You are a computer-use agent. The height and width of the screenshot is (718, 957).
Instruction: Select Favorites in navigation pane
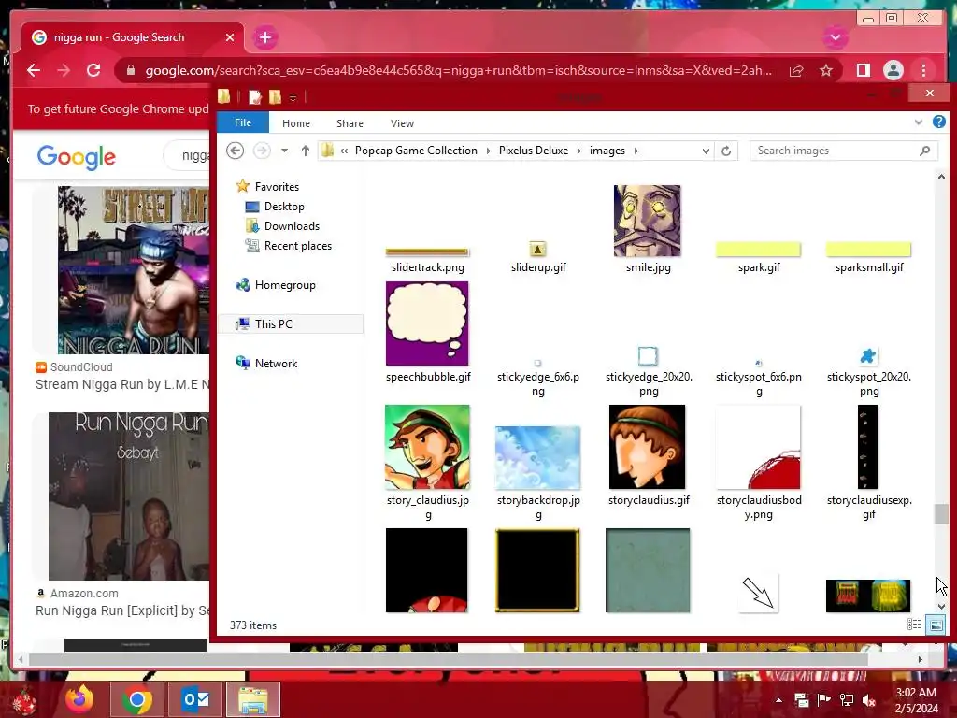pos(277,187)
